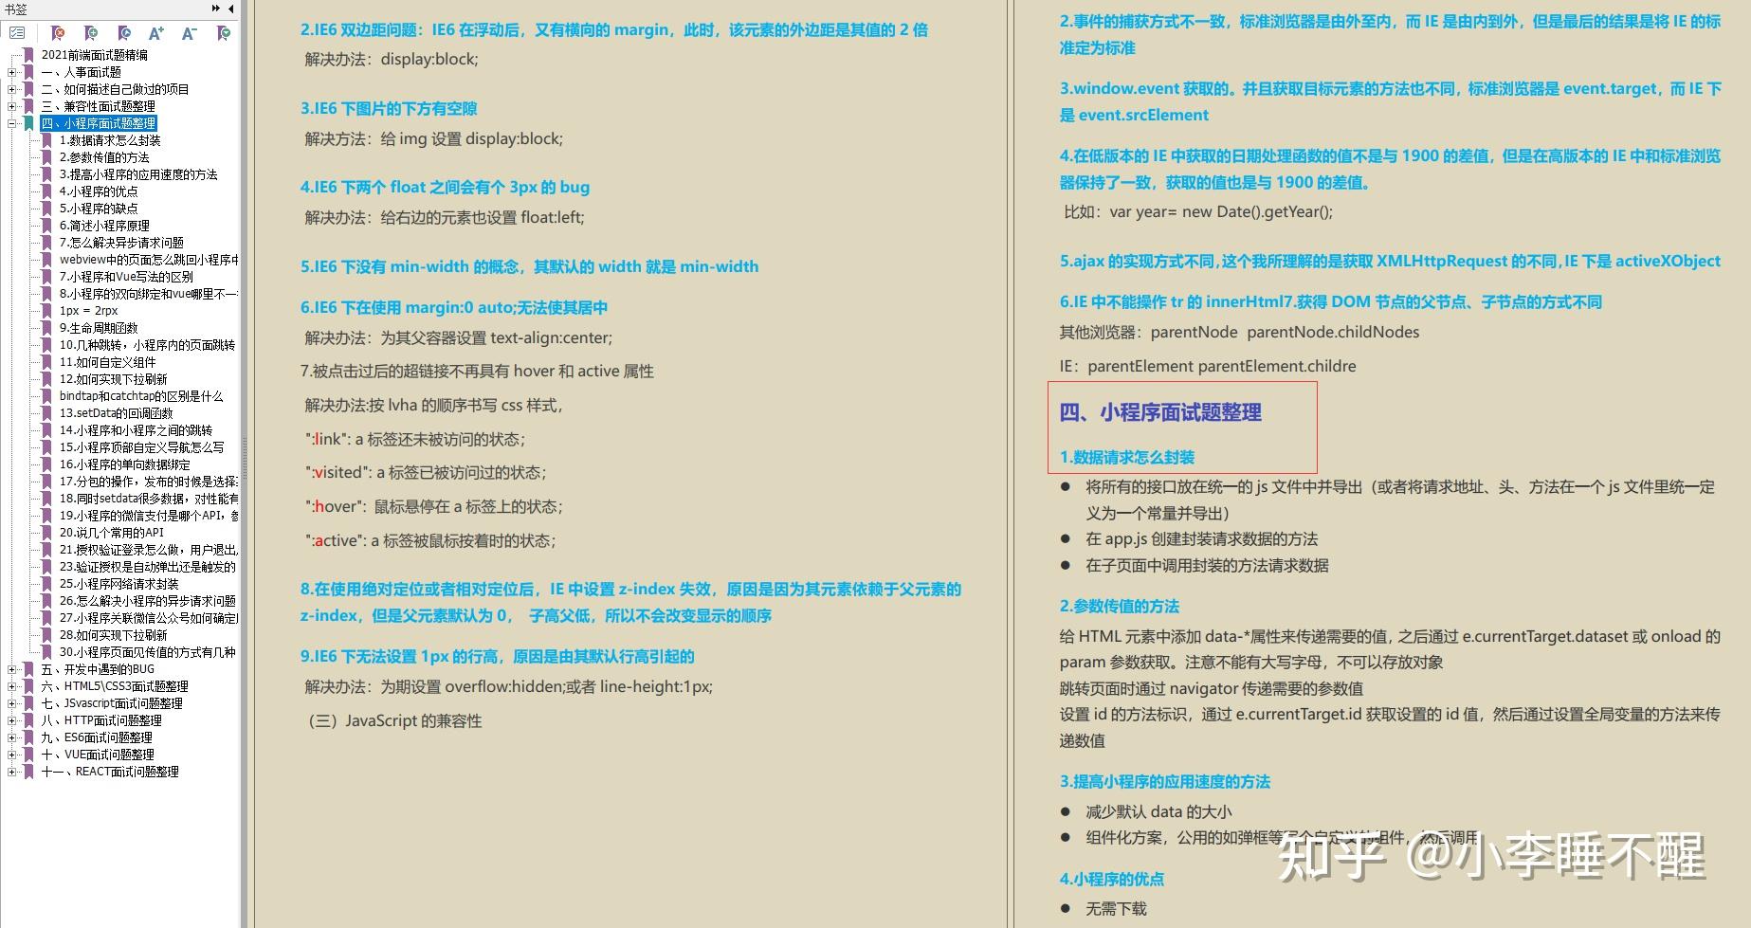Go to bookmark 6.简述小程序原理
1751x928 pixels.
click(x=104, y=226)
